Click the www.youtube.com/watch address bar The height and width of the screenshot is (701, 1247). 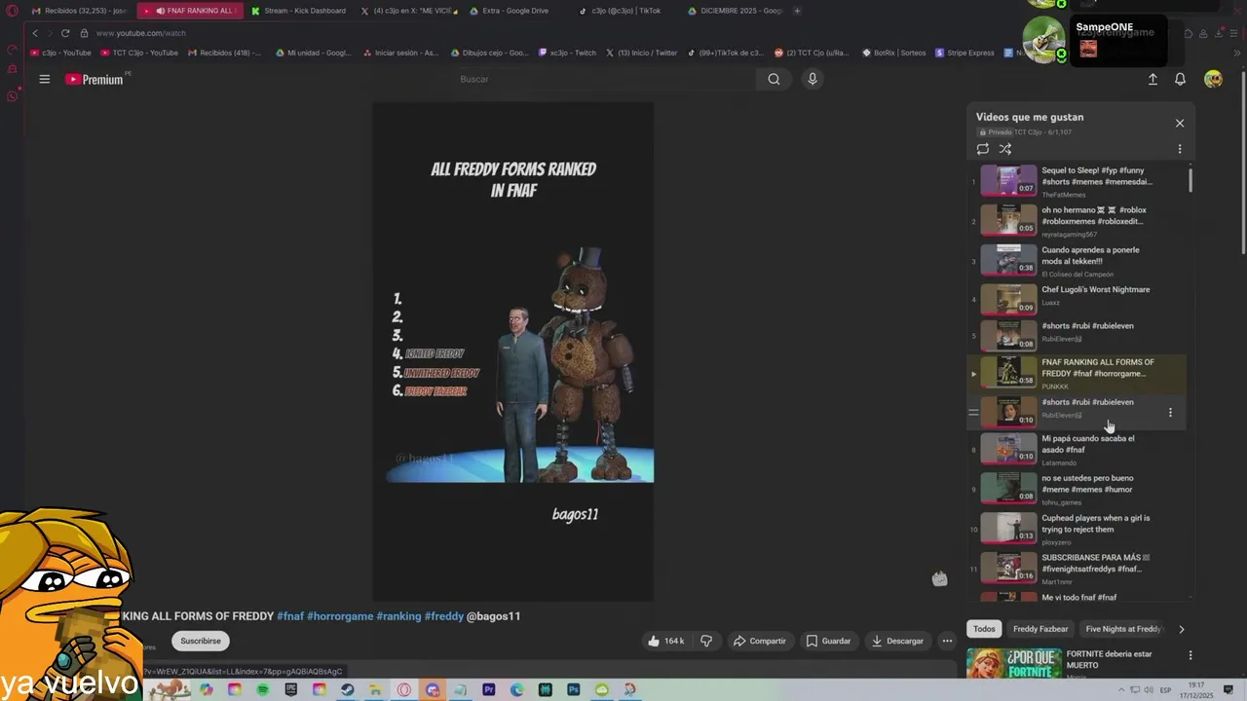point(140,33)
